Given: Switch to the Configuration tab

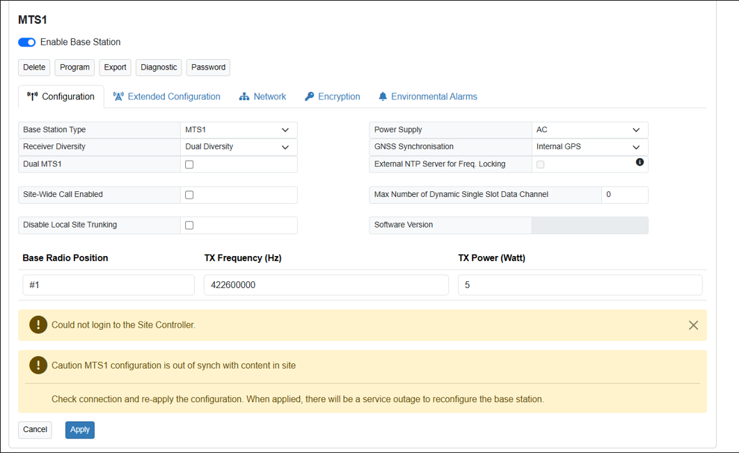Looking at the screenshot, I should click(x=61, y=97).
